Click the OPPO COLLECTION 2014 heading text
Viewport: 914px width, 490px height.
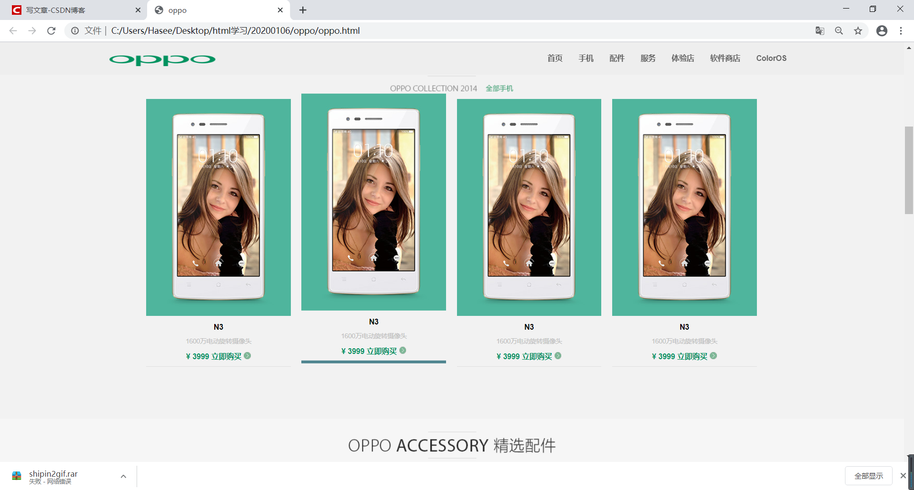pyautogui.click(x=433, y=88)
